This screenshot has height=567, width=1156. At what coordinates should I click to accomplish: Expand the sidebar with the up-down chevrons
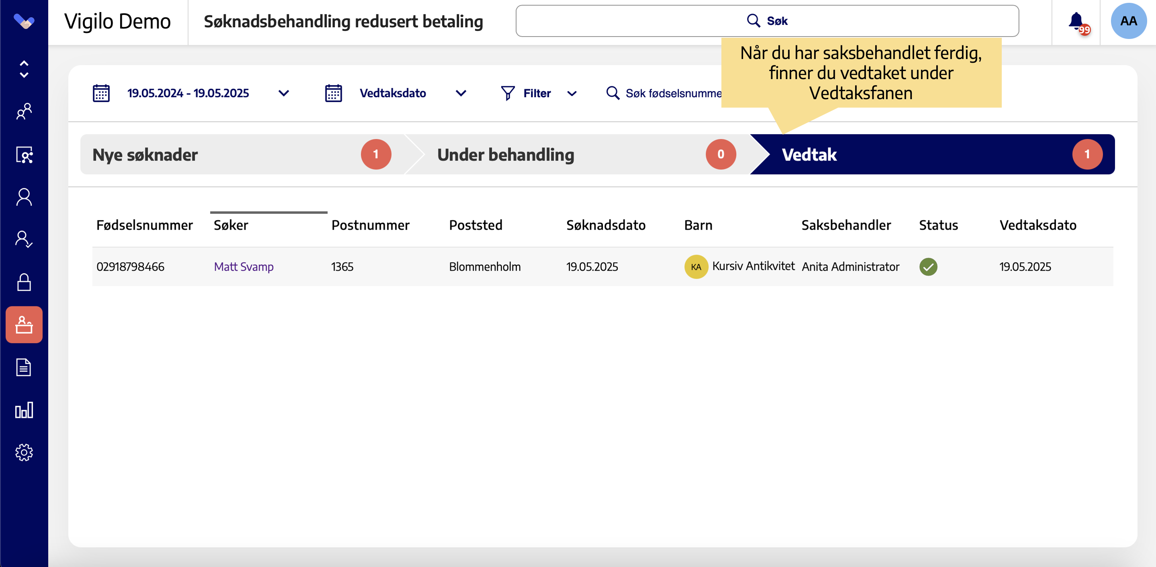pos(24,69)
